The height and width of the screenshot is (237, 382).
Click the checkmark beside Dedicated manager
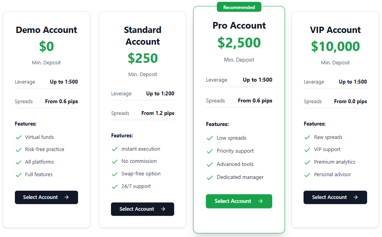click(x=210, y=177)
